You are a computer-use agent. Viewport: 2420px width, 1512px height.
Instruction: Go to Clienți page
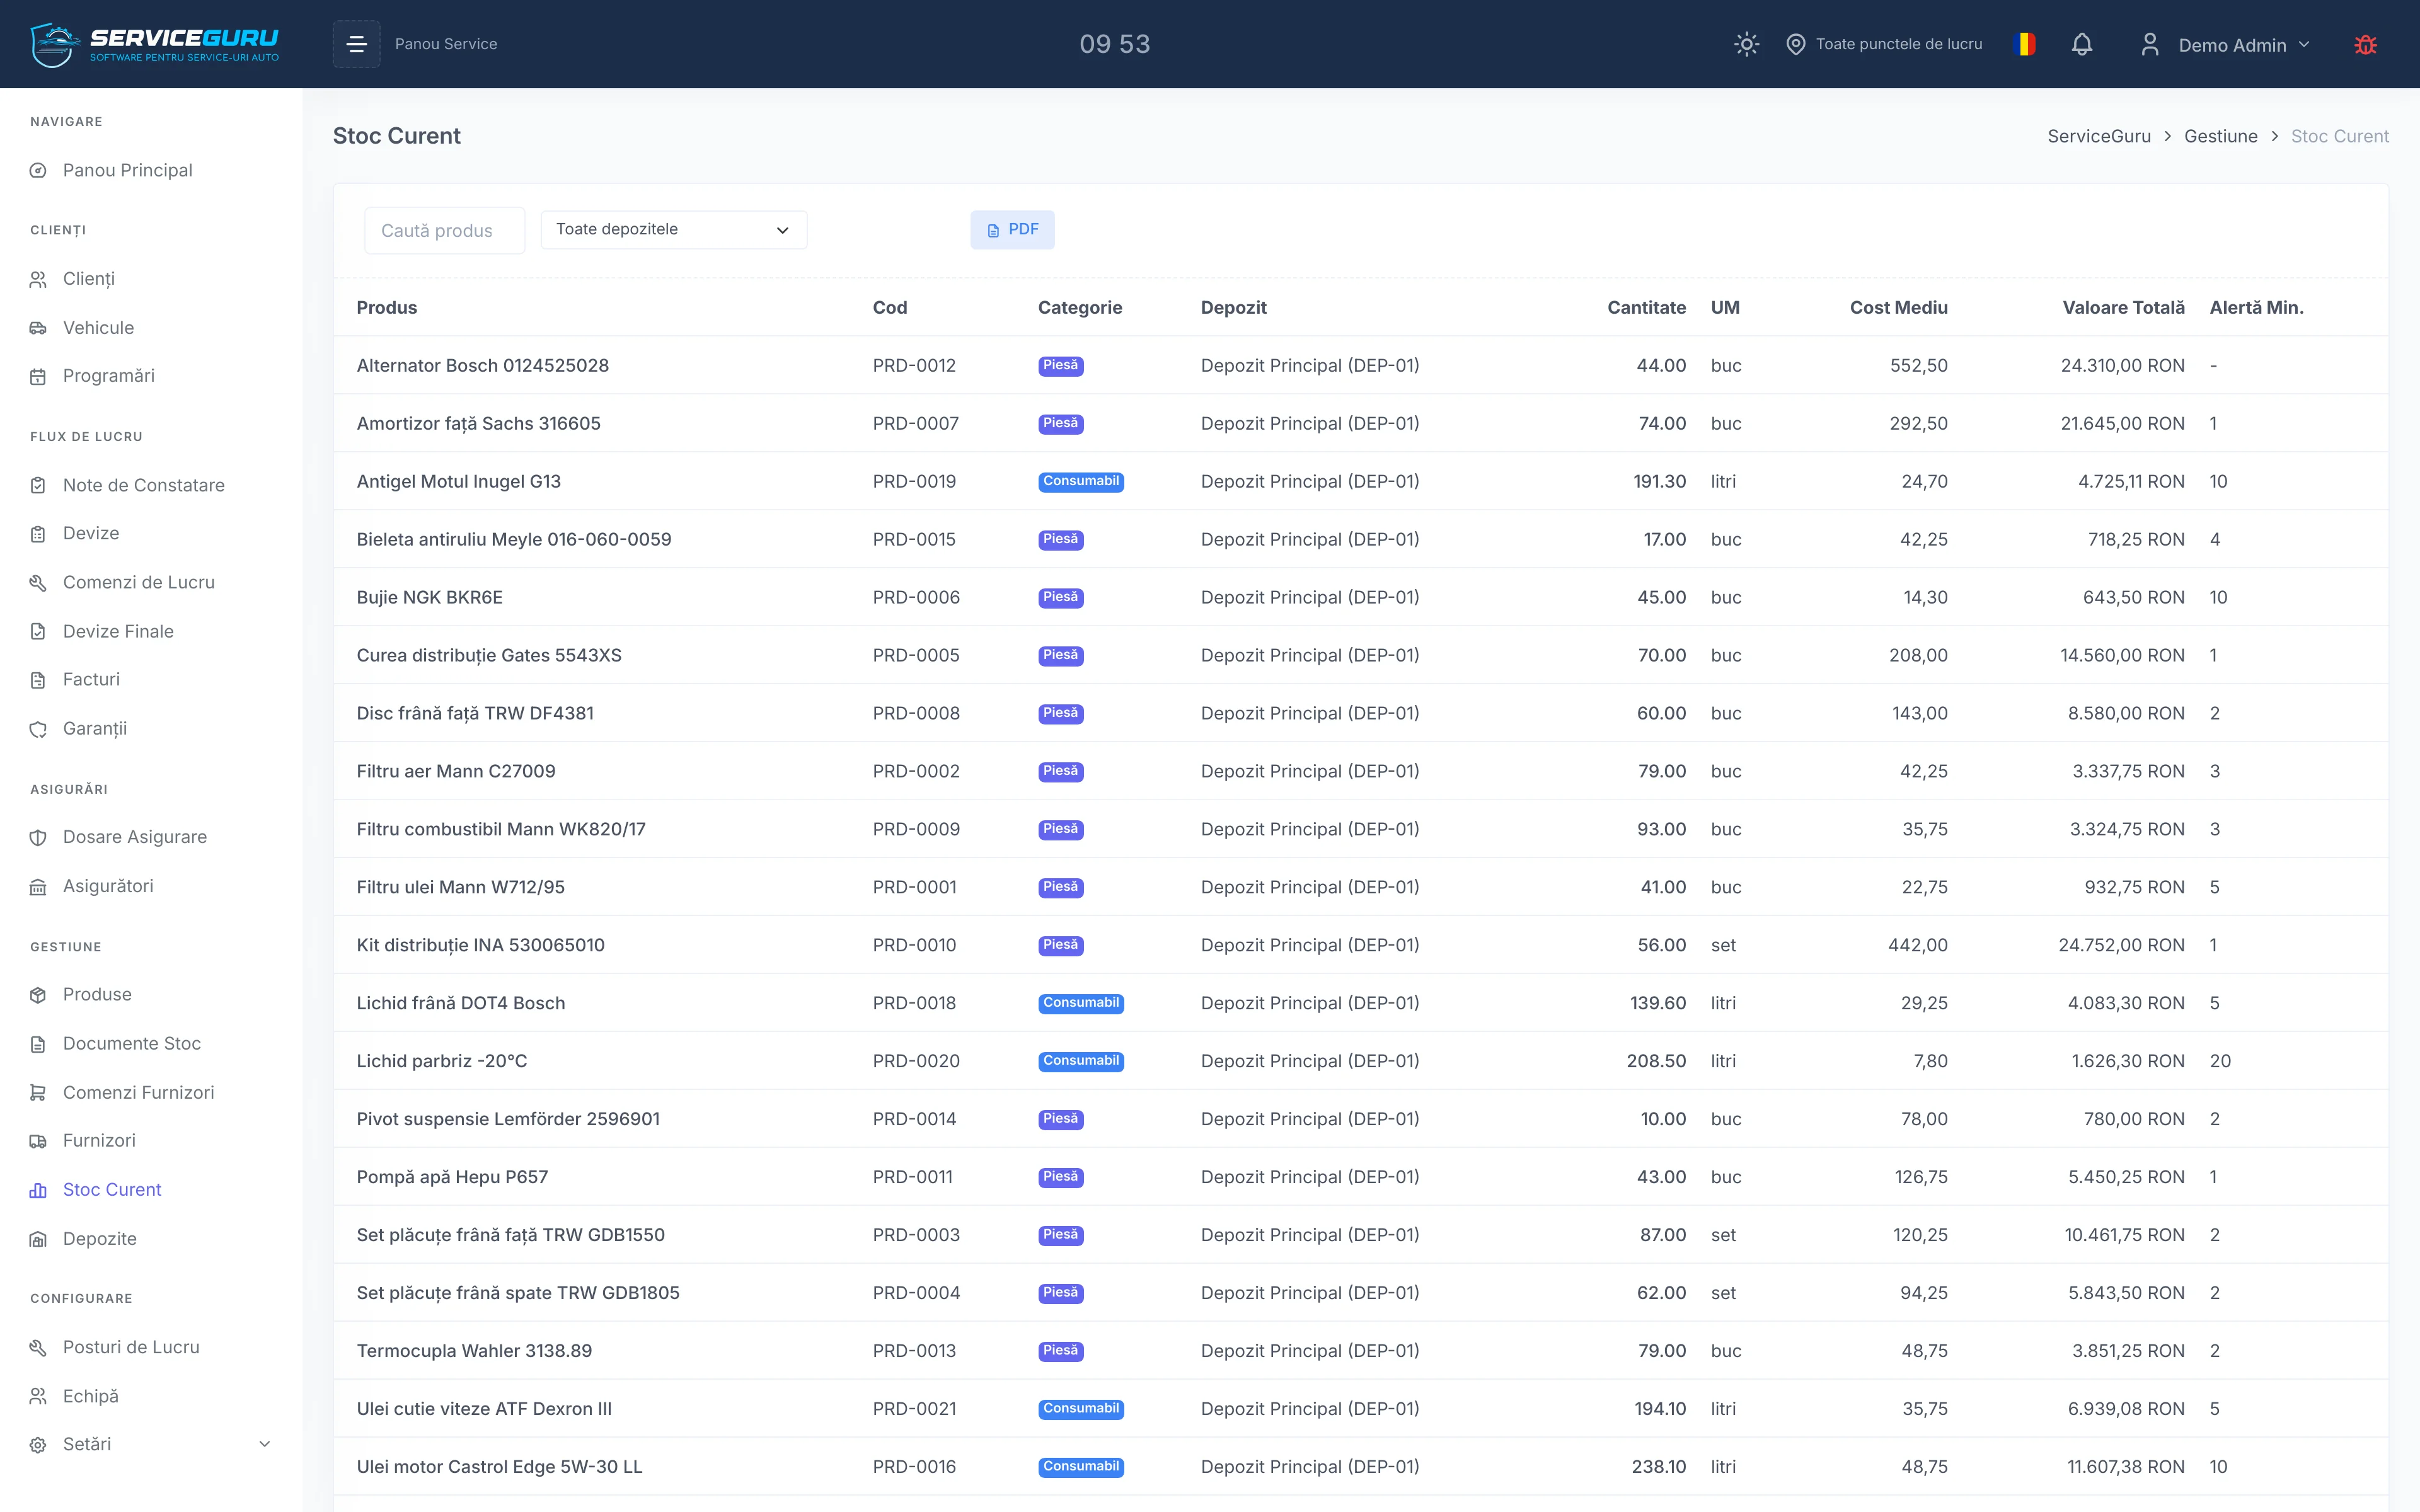click(x=89, y=279)
